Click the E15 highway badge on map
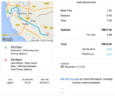115x96 pixels. (x=18, y=6)
